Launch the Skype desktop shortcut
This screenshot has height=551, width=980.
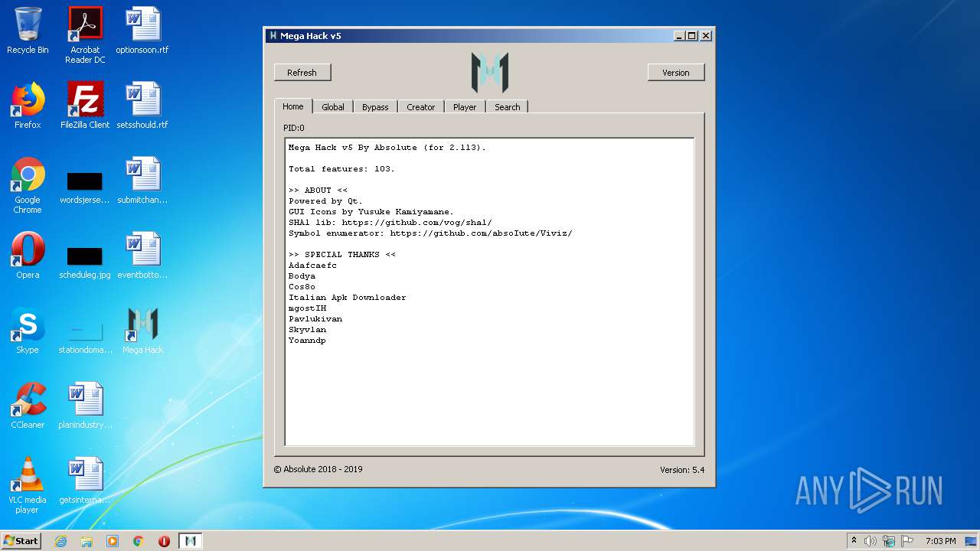pos(28,331)
